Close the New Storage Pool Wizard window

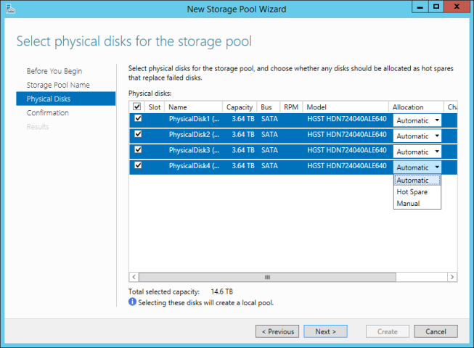[x=457, y=7]
